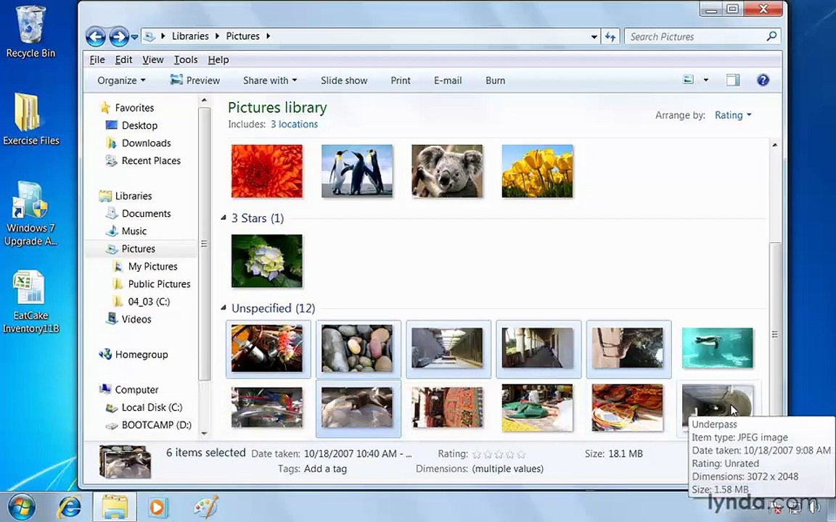Select Public Pictures folder
Viewport: 836px width, 522px height.
[x=159, y=283]
